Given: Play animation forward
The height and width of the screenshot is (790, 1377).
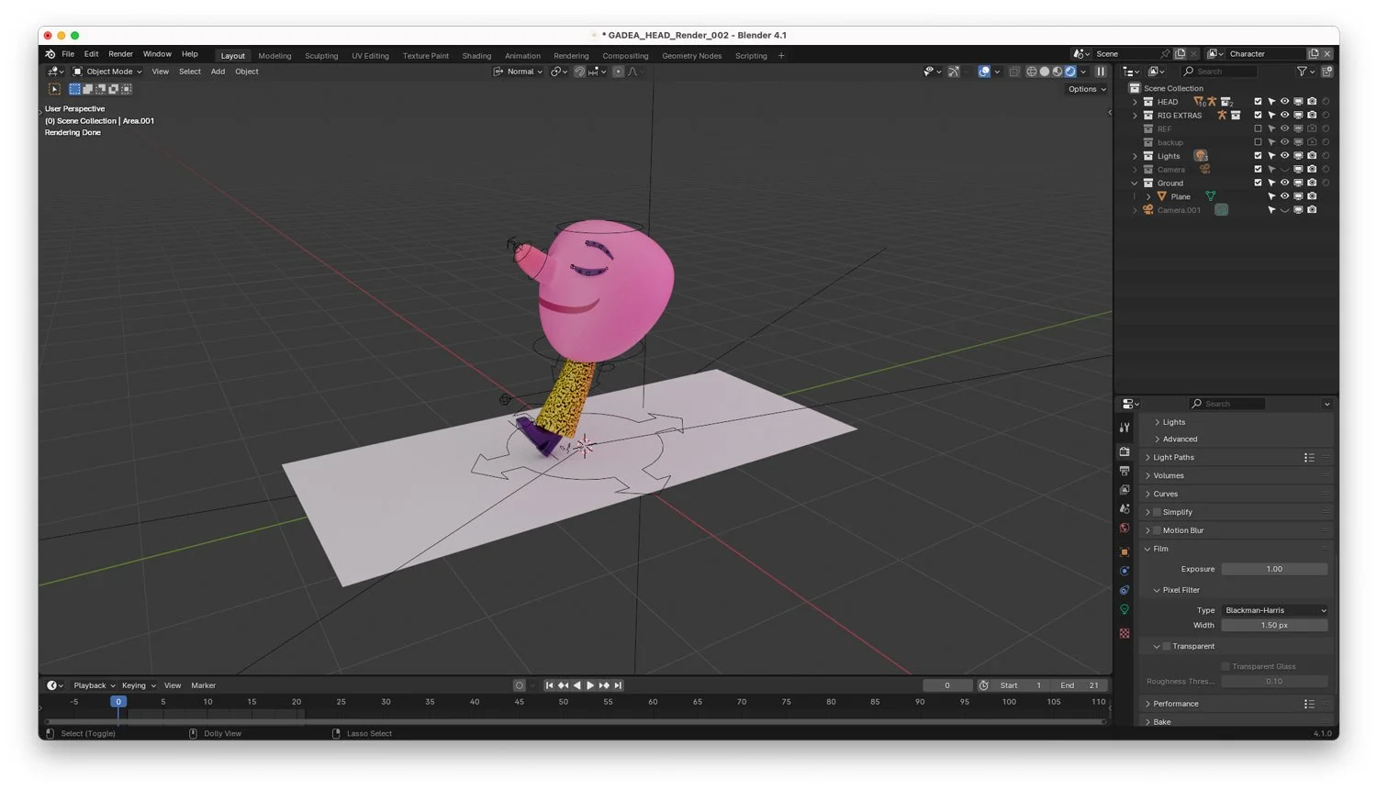Looking at the screenshot, I should pyautogui.click(x=590, y=685).
